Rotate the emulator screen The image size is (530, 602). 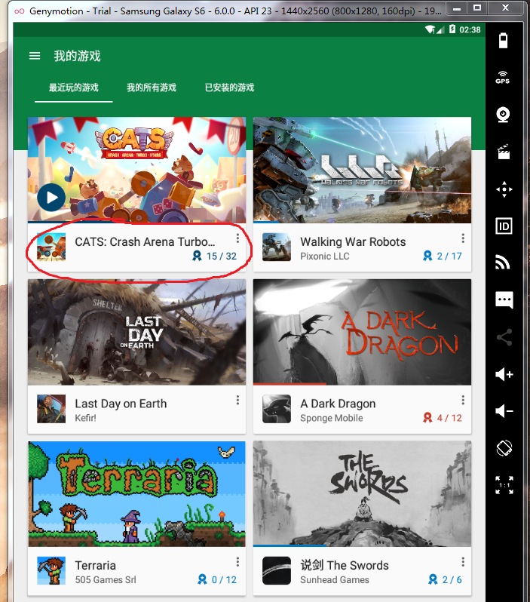pyautogui.click(x=504, y=448)
